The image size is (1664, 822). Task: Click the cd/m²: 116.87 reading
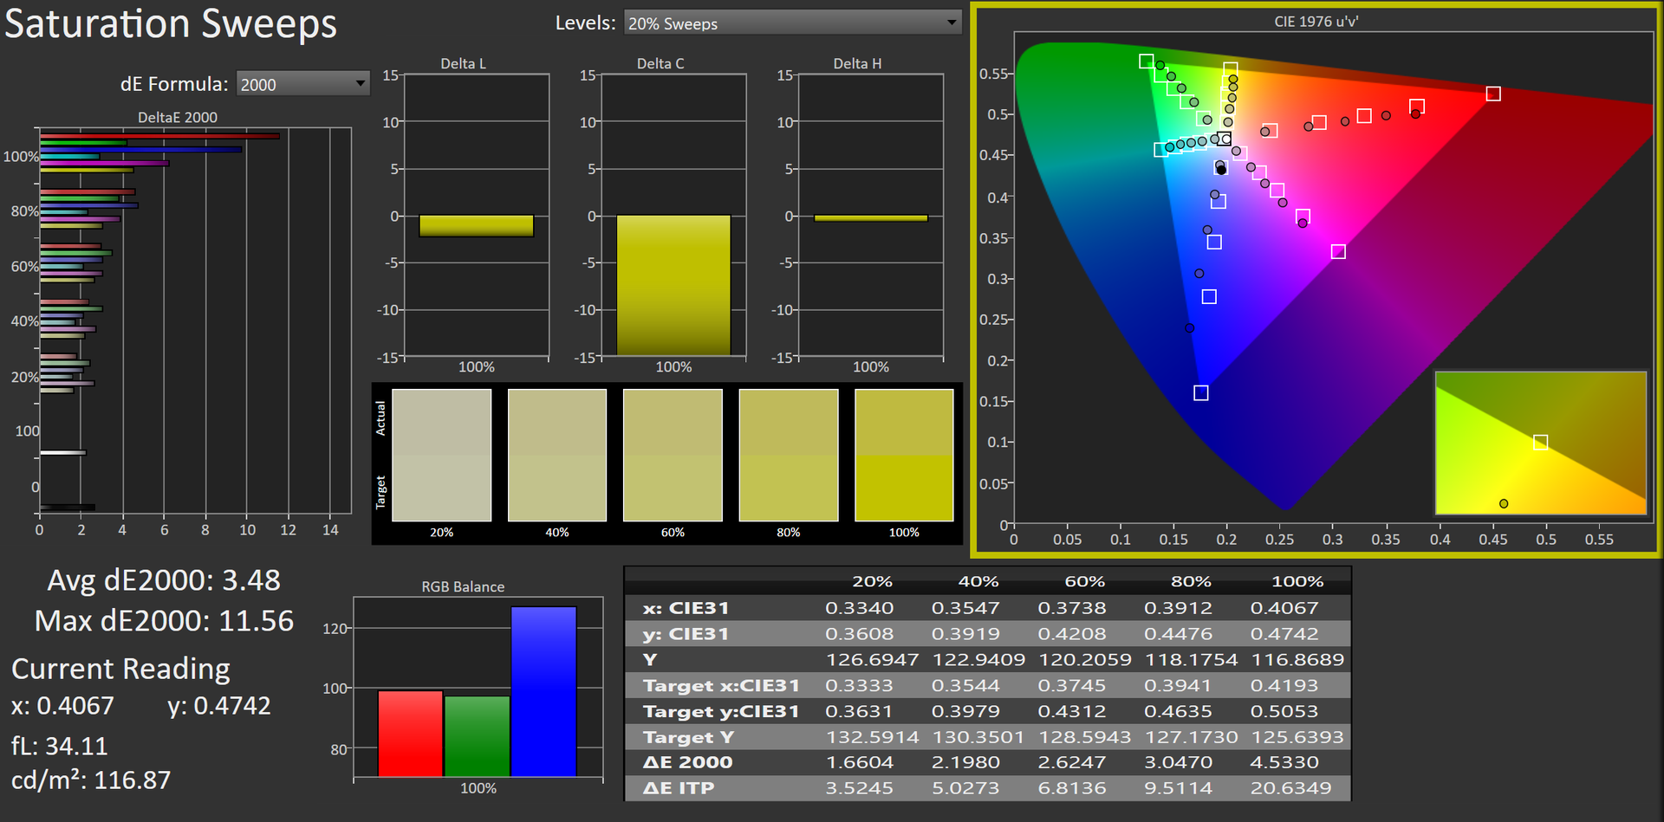click(x=91, y=780)
